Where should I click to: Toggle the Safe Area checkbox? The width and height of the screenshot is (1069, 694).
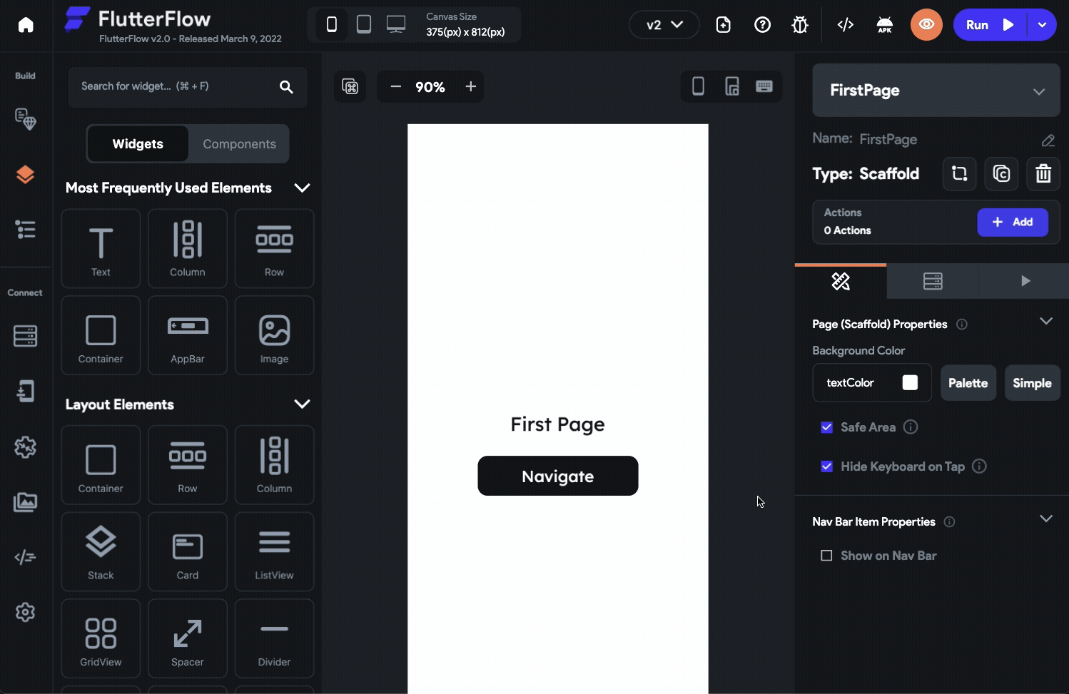coord(826,427)
